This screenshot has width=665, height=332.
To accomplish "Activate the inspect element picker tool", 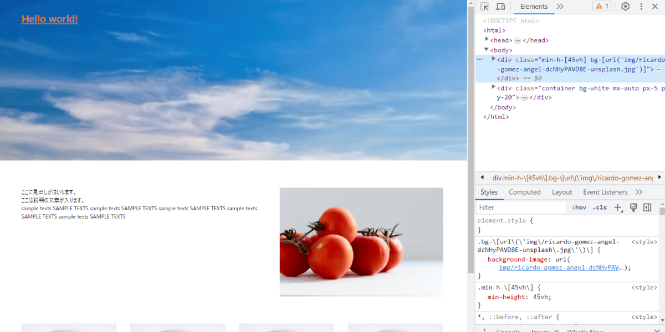I will 484,7.
